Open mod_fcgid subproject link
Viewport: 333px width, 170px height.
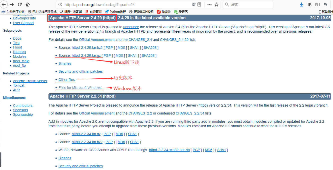(21, 61)
